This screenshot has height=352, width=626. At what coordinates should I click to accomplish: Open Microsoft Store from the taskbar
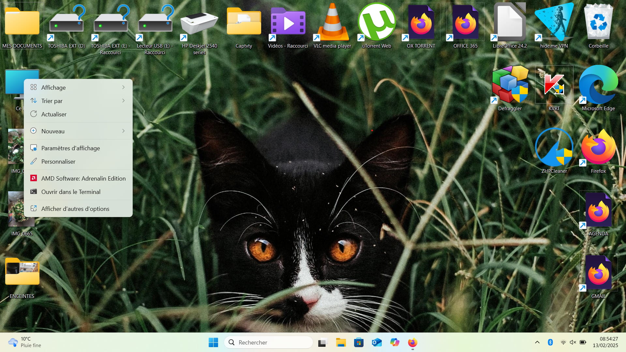pos(359,342)
